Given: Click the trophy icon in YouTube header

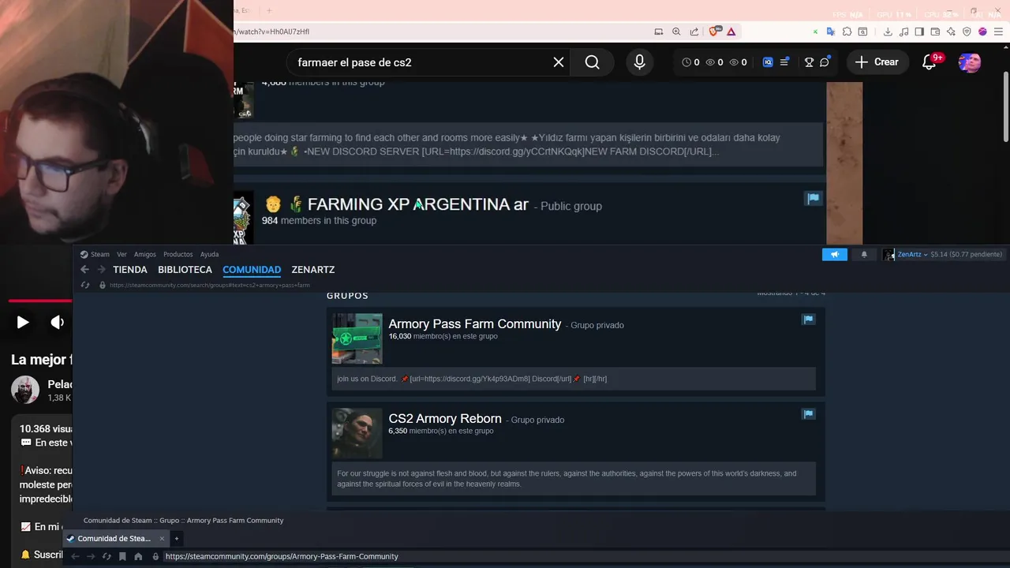Looking at the screenshot, I should (809, 62).
